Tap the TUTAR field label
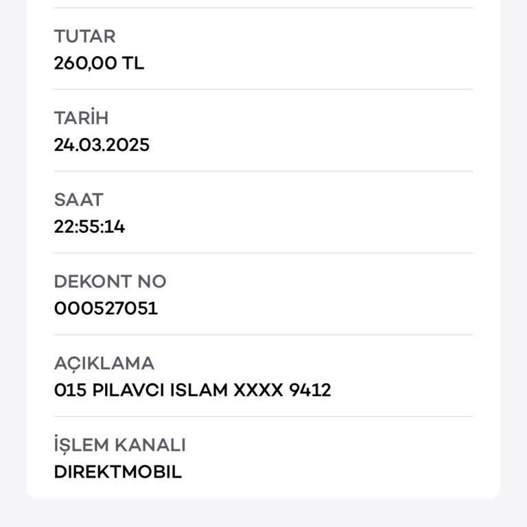The image size is (527, 527). 84,36
